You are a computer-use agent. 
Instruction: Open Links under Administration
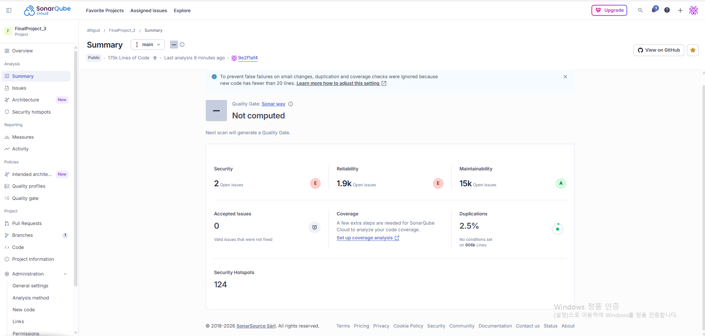[x=18, y=322]
